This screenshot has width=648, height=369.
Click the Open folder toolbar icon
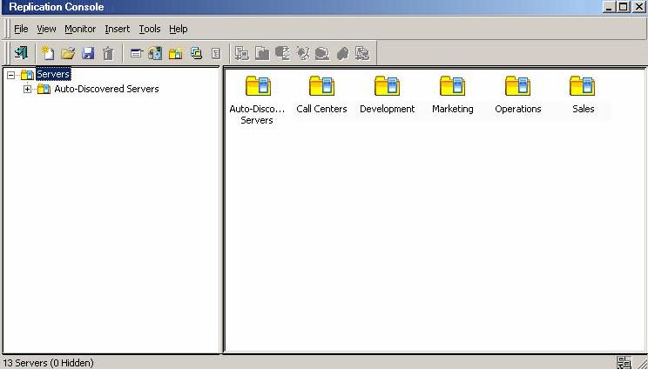point(68,54)
